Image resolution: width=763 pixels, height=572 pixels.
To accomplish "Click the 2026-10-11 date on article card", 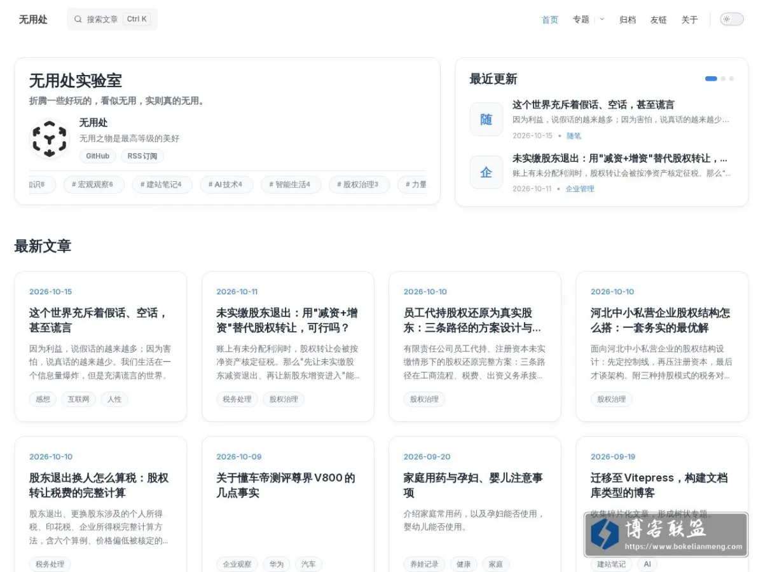I will (237, 292).
